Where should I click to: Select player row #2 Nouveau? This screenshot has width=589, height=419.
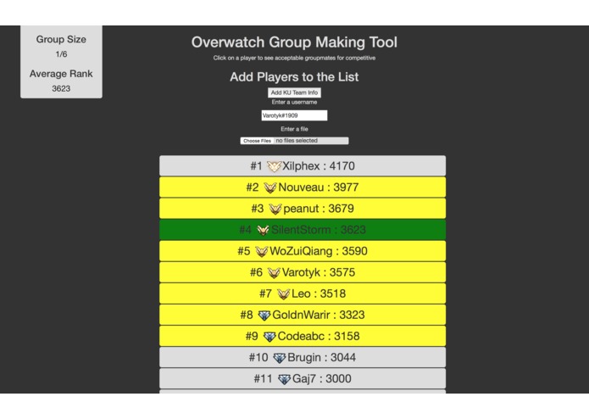[303, 187]
